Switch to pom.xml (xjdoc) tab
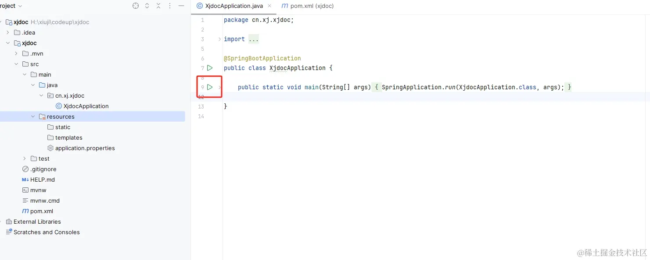This screenshot has width=650, height=260. (x=308, y=6)
